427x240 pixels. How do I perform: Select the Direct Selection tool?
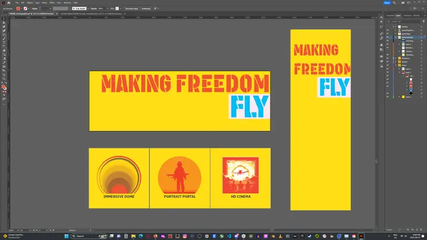tap(4, 23)
